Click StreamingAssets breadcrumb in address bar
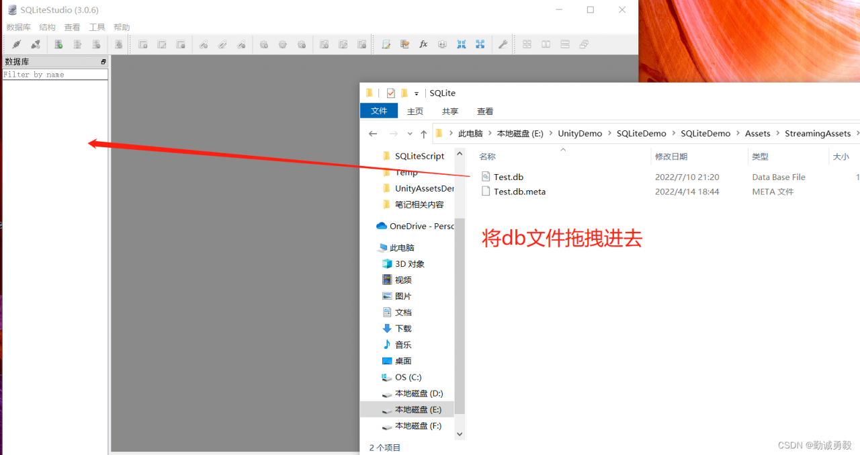 click(x=818, y=134)
